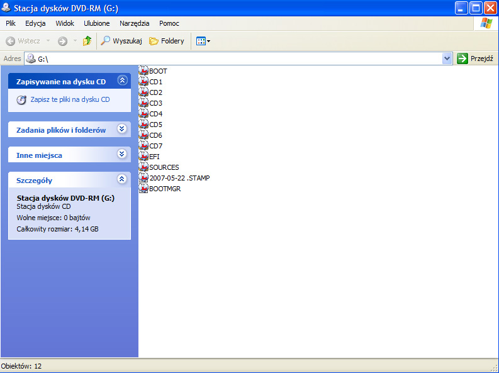Select the CD7 folder icon
Image resolution: width=499 pixels, height=373 pixels.
tap(143, 146)
